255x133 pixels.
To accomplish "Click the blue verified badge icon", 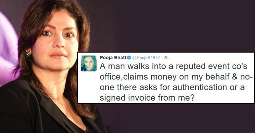I will [129, 58].
